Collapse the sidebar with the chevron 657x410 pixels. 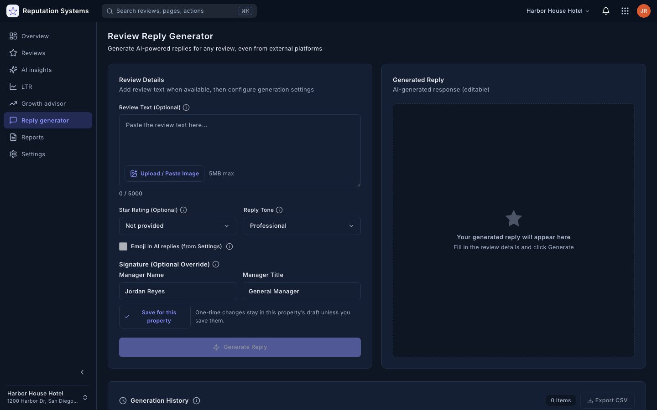(82, 372)
